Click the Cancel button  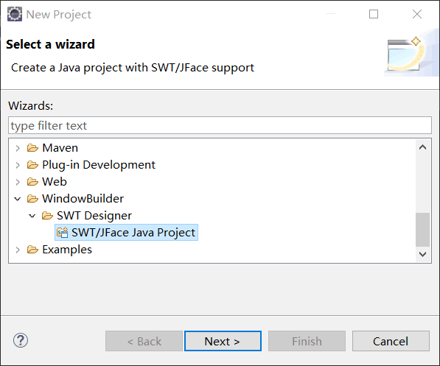tap(391, 341)
